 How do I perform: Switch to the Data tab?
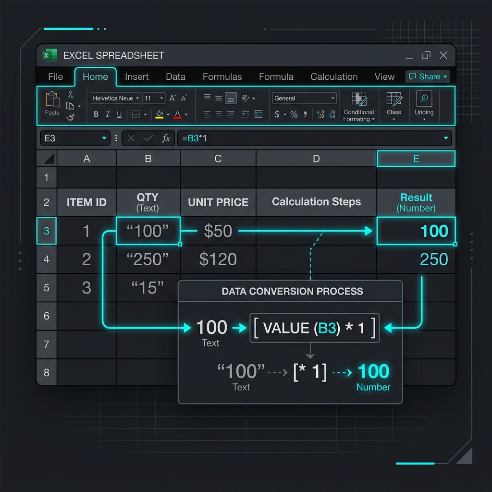point(175,76)
